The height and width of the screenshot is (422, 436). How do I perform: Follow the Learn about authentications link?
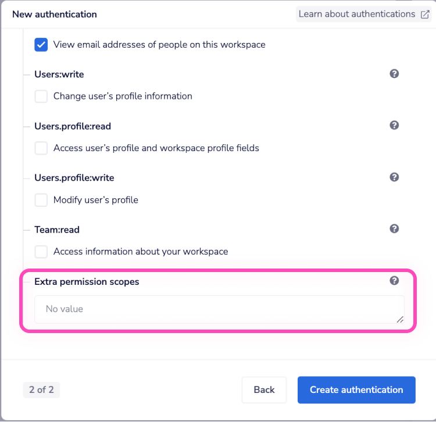356,14
